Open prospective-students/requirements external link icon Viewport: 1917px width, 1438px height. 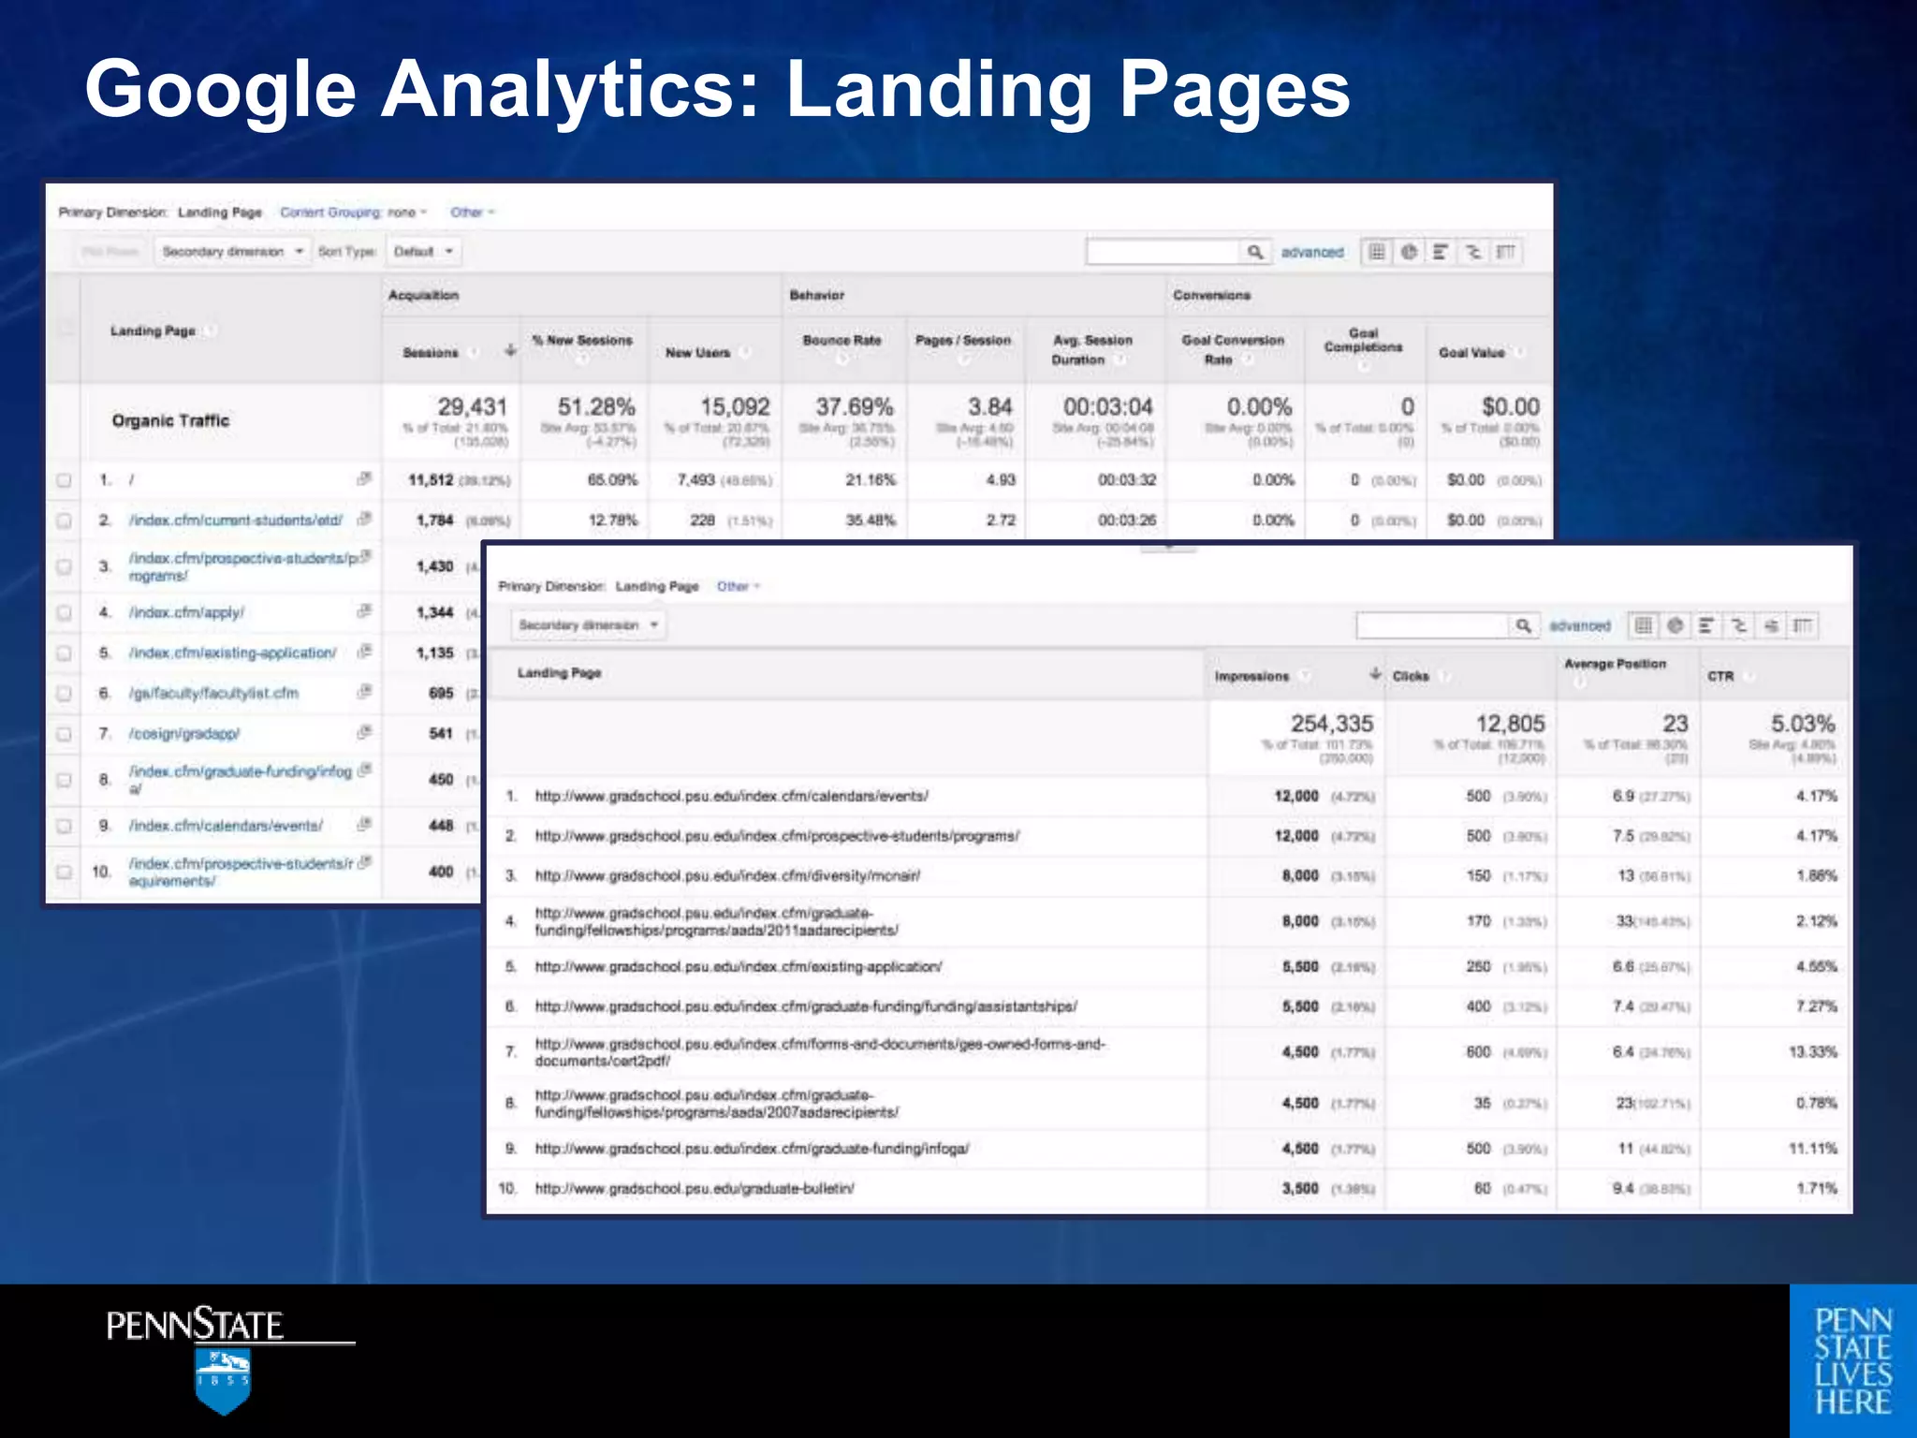pos(366,861)
